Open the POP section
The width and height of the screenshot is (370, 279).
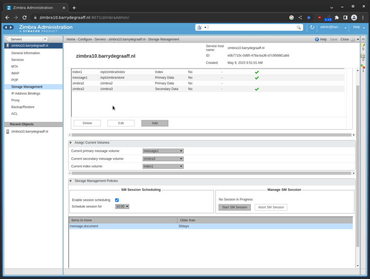pyautogui.click(x=14, y=80)
